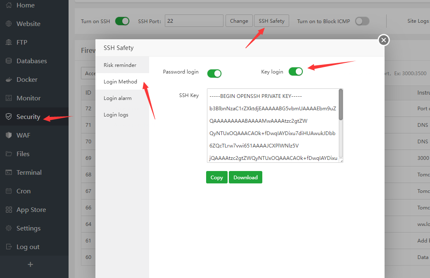This screenshot has height=278, width=430.
Task: Click the firewall table row with ID 69
Action: (88, 158)
